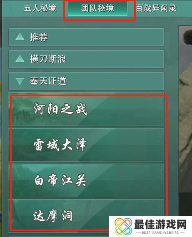Click the 雷域大泽 banner background
This screenshot has width=192, height=237.
tap(88, 145)
